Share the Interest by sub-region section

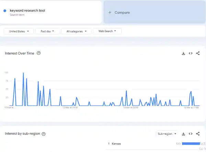[x=198, y=134]
